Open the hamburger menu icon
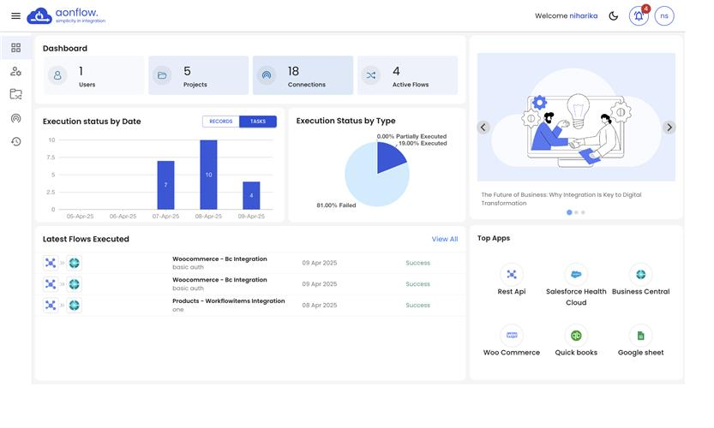The image size is (714, 428). (15, 16)
